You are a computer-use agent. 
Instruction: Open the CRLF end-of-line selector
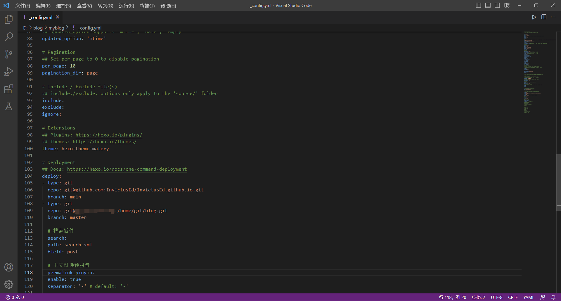[x=513, y=297]
